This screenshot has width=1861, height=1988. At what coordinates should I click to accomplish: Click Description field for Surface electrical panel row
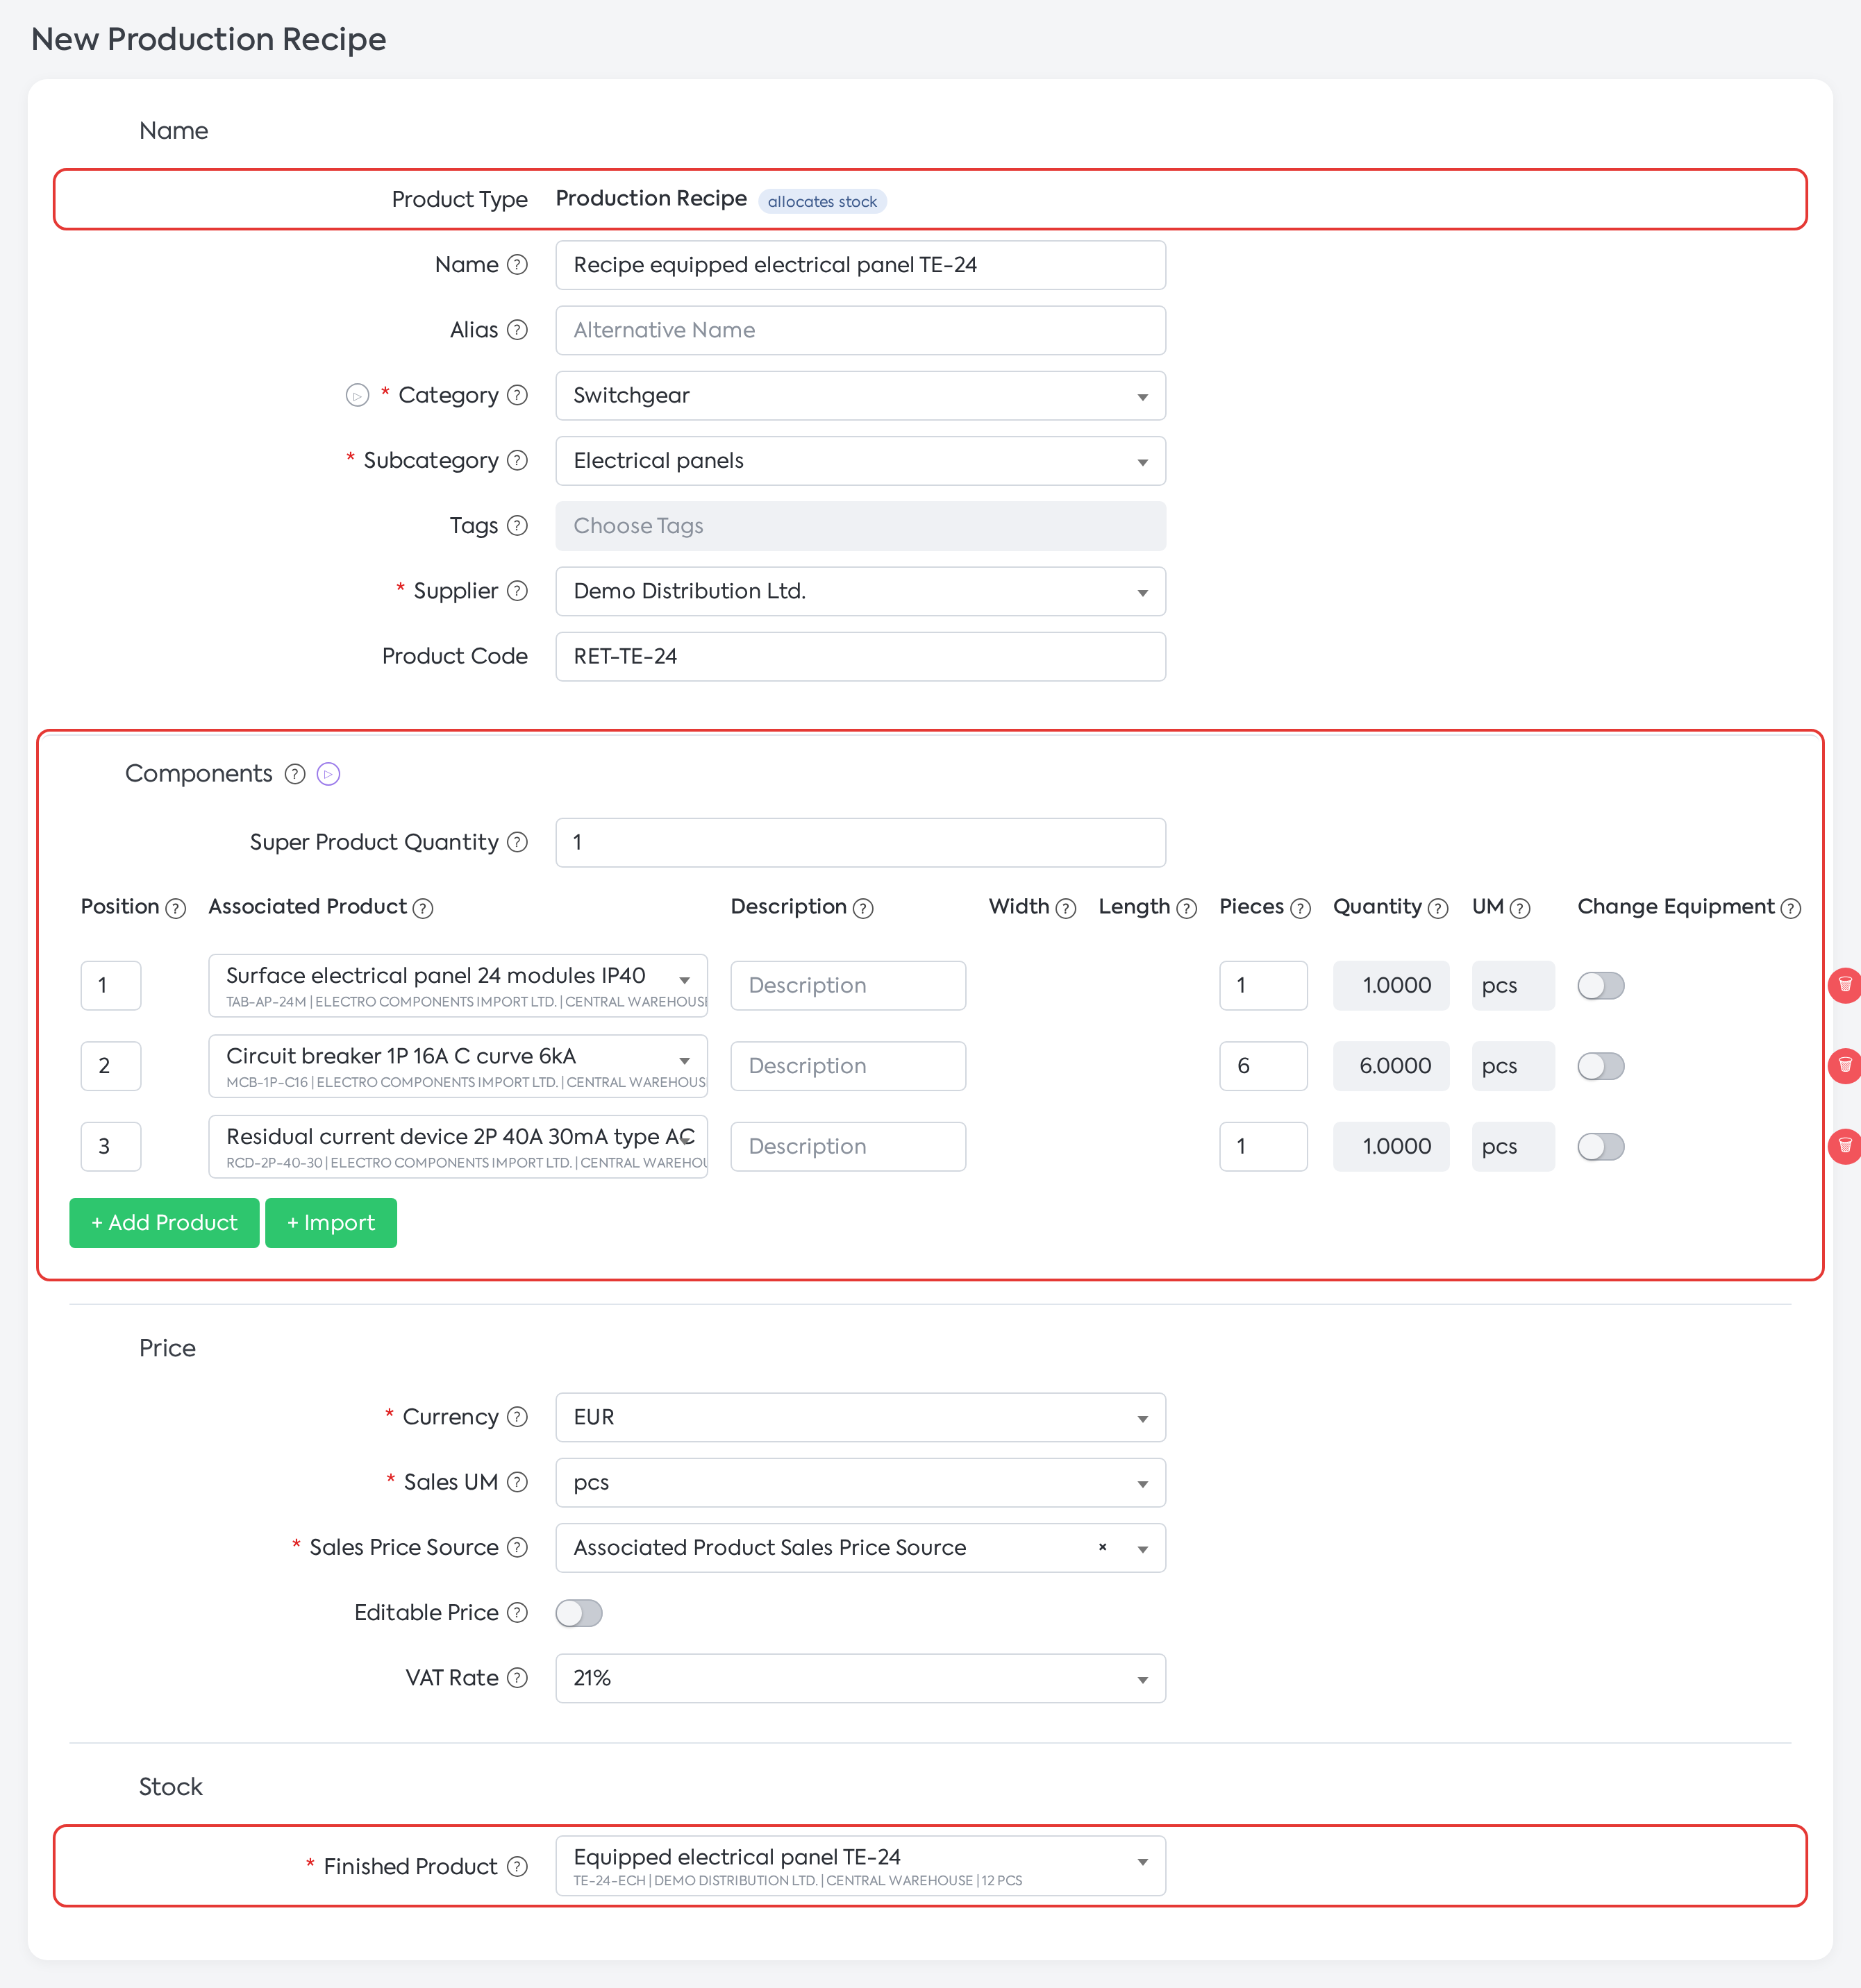[x=847, y=986]
